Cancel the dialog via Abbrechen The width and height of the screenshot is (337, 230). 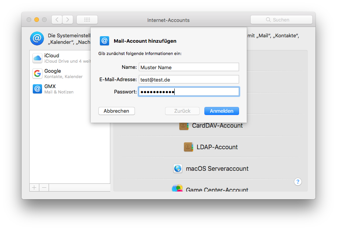point(116,111)
